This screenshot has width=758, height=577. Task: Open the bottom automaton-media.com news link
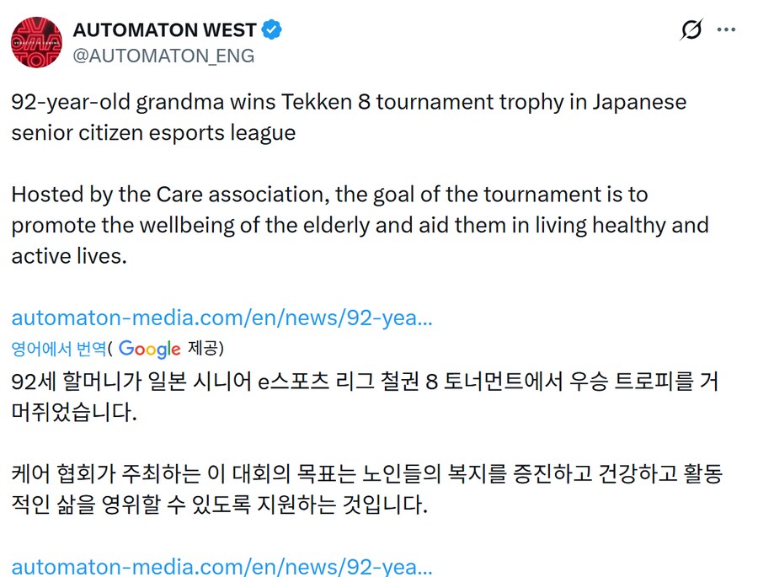pos(223,567)
